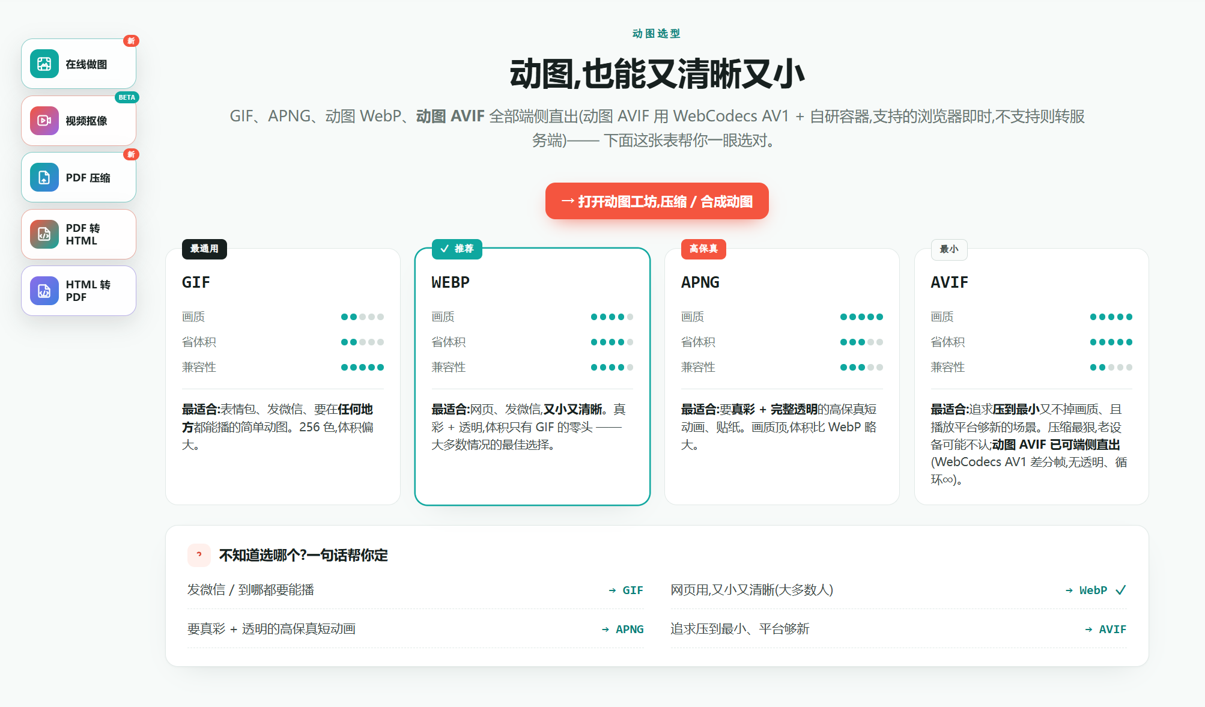Image resolution: width=1205 pixels, height=707 pixels.
Task: Click row 网页用,又小又清晰(大多数人)
Action: point(899,590)
